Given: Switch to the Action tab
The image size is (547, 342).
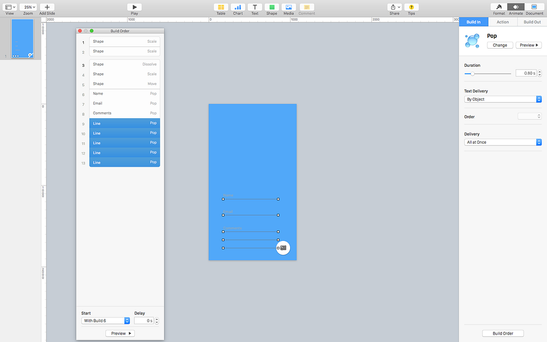Looking at the screenshot, I should (x=503, y=22).
